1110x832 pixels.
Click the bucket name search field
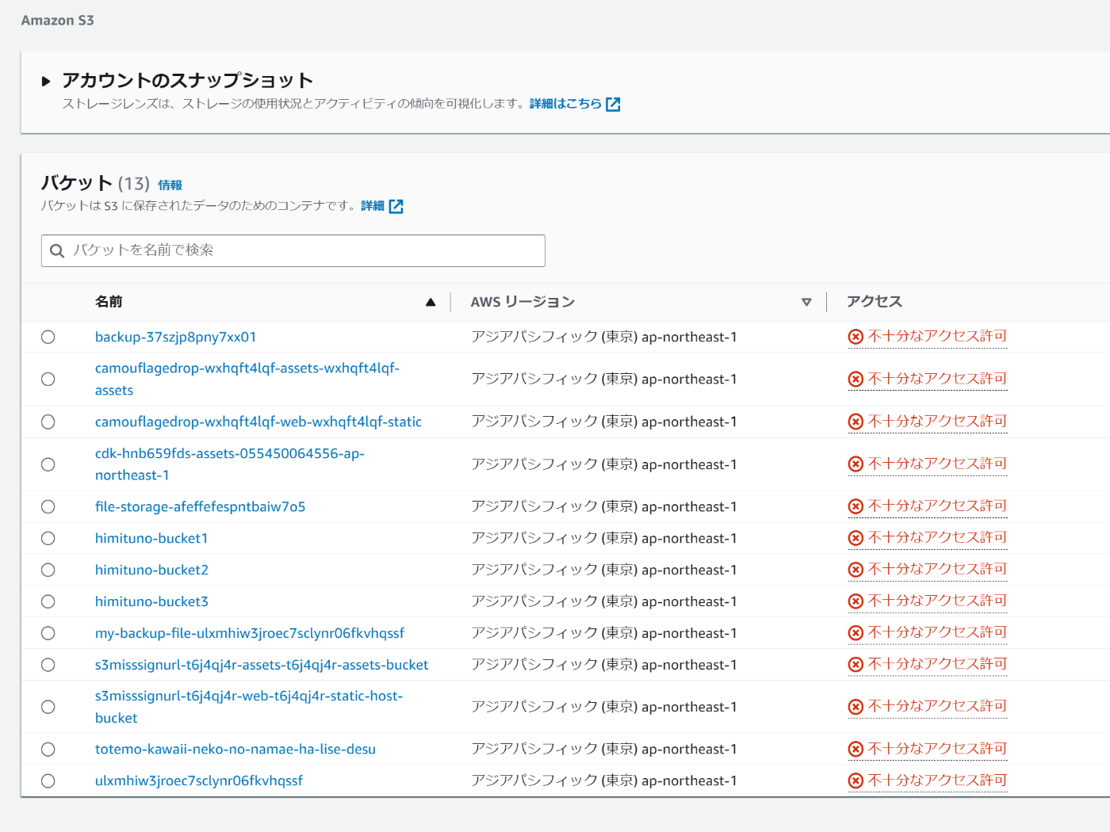[x=293, y=250]
